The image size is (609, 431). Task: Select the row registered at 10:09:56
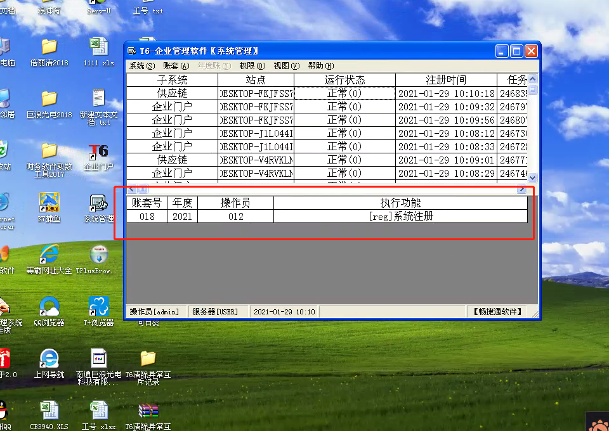pos(327,120)
